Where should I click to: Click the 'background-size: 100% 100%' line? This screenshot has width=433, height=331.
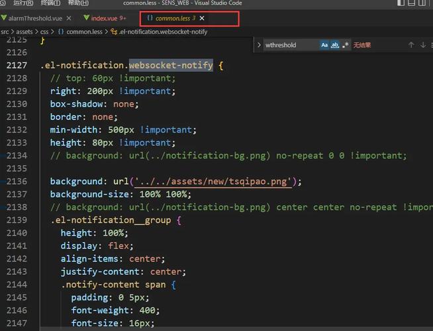(x=120, y=195)
